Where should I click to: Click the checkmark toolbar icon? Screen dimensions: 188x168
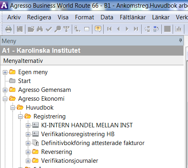coord(49,29)
